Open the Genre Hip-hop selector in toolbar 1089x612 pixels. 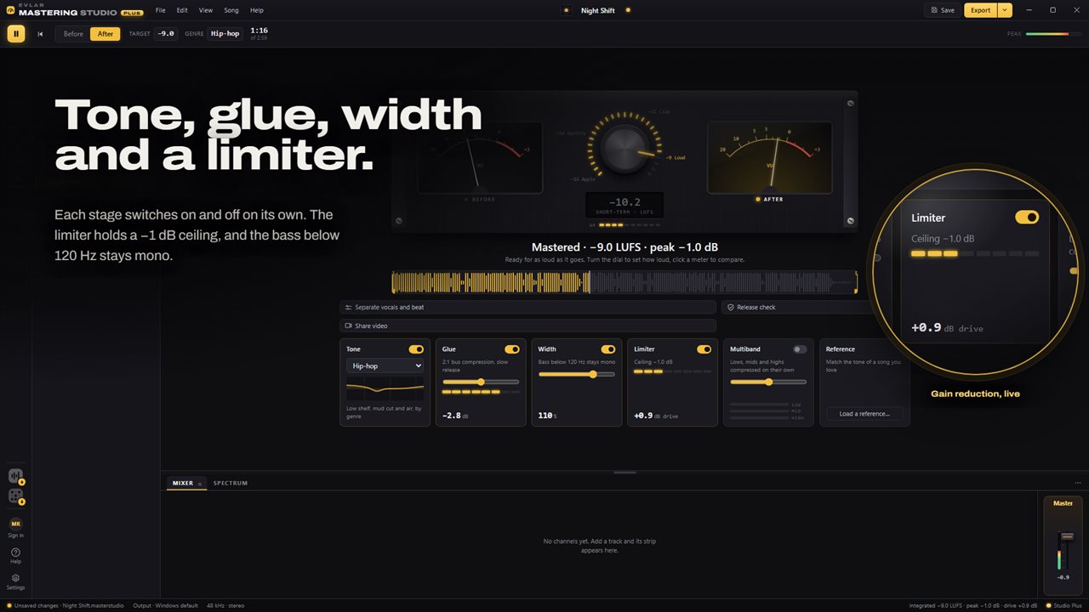tap(225, 34)
